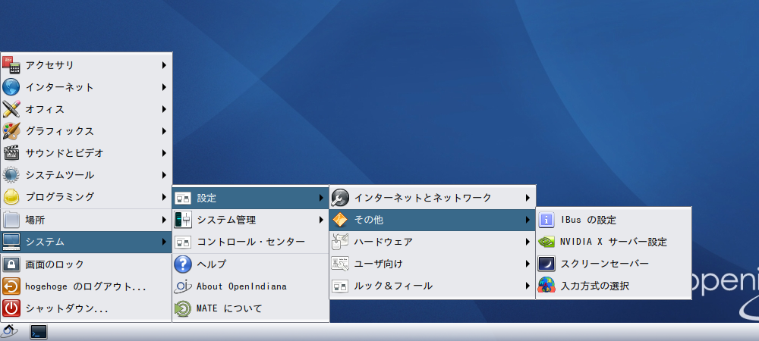The width and height of the screenshot is (759, 341).
Task: Click the IBus の設定 info icon
Action: 546,220
